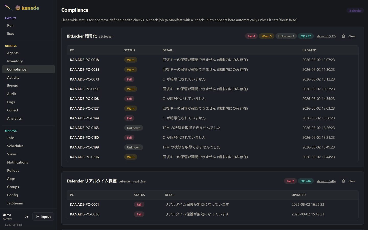Go to Groups

(x=28, y=187)
